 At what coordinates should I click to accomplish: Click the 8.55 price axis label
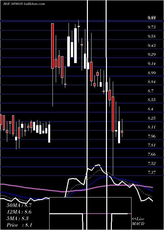point(152,100)
